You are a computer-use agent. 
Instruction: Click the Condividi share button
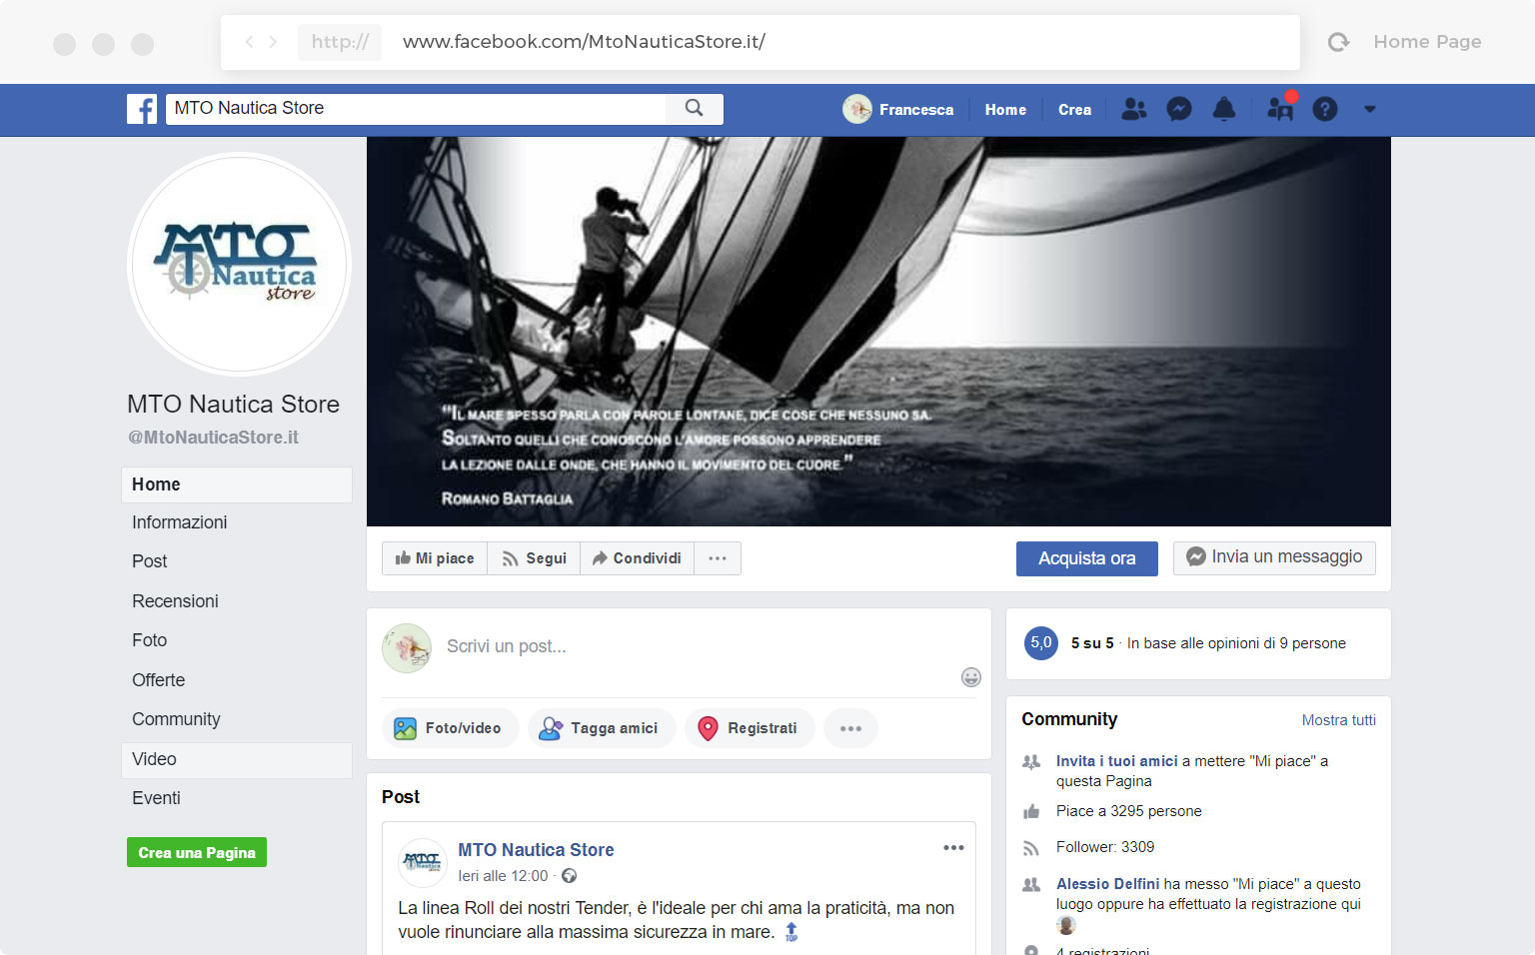(637, 558)
